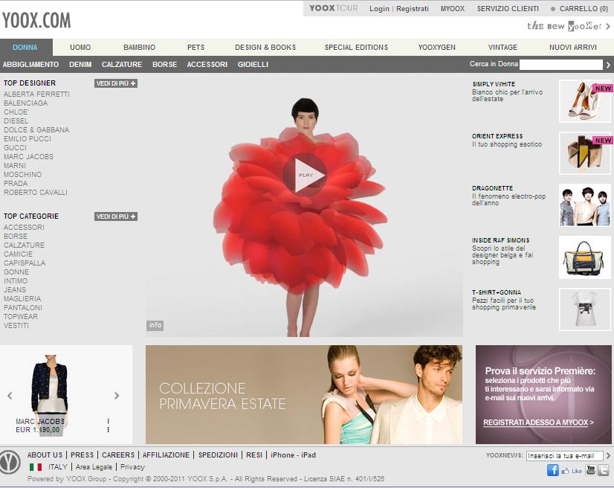Image resolution: width=614 pixels, height=488 pixels.
Task: Open the NUOVI ARRIVI tab
Action: pyautogui.click(x=573, y=48)
